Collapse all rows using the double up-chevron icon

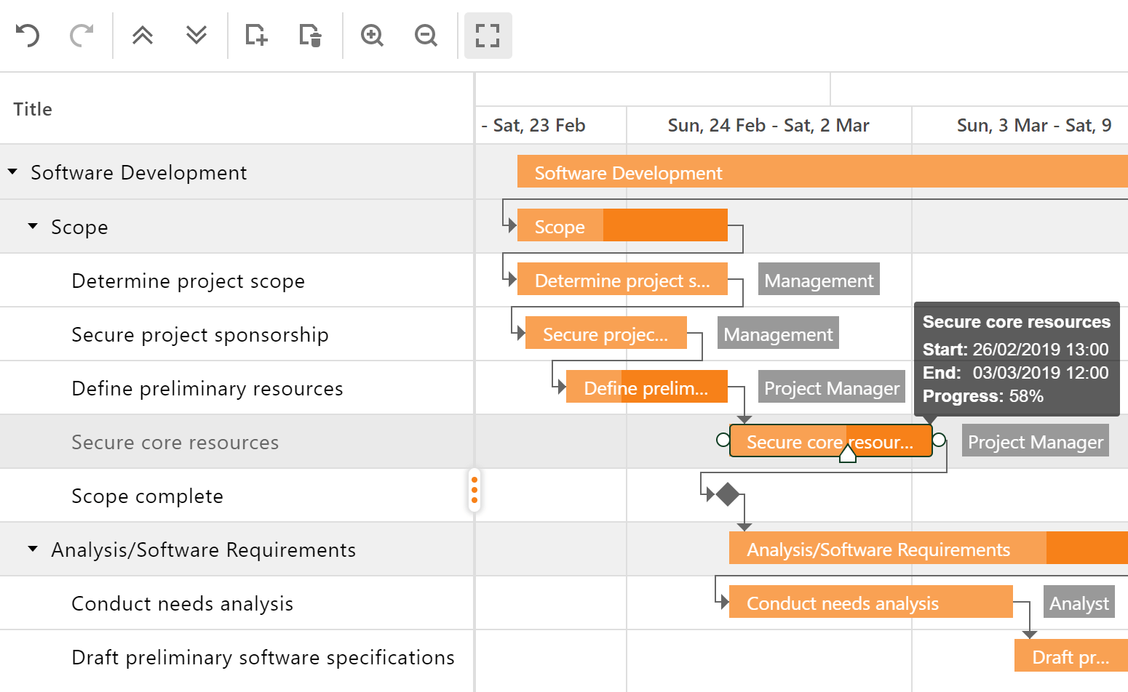(x=143, y=35)
